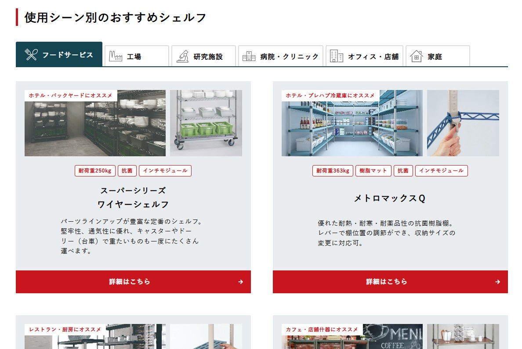Image resolution: width=522 pixels, height=349 pixels.
Task: Open the 家庭 tab
Action: click(x=438, y=56)
